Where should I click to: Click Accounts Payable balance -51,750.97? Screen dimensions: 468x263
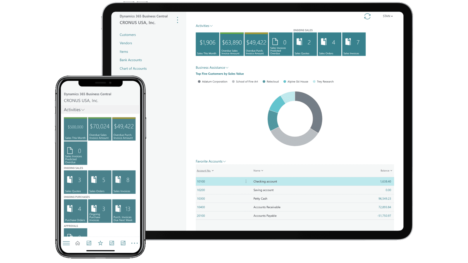(384, 216)
